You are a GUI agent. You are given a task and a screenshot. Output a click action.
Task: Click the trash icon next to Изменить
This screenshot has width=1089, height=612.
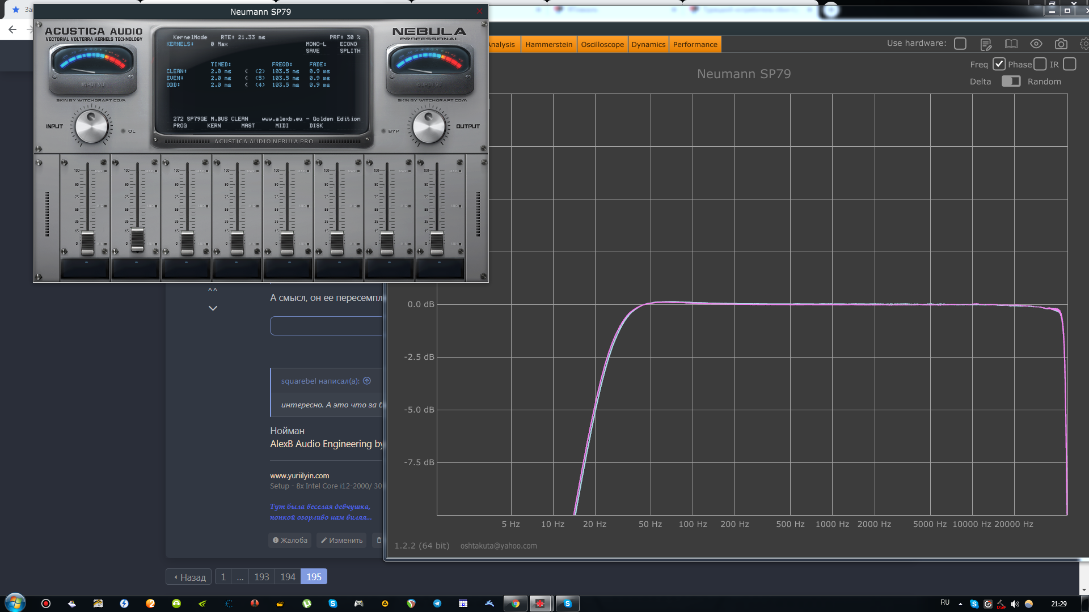tap(379, 540)
